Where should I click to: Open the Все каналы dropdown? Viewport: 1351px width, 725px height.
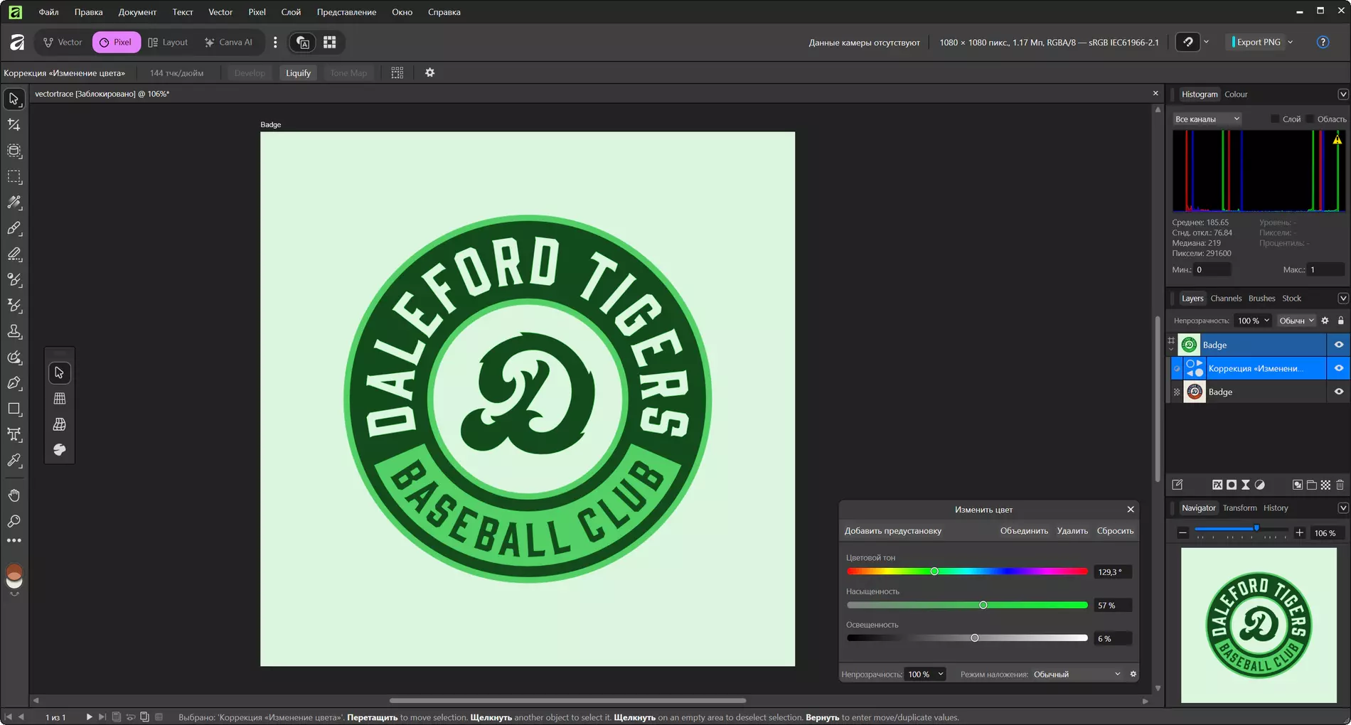1207,119
